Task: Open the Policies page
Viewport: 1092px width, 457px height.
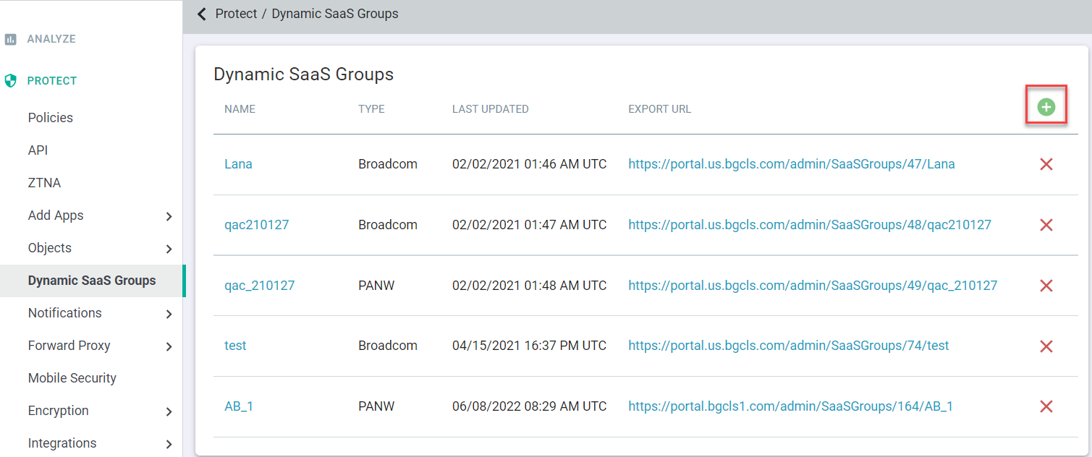Action: pos(50,117)
